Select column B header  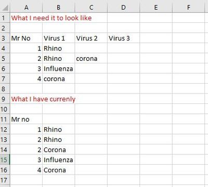(x=59, y=7)
